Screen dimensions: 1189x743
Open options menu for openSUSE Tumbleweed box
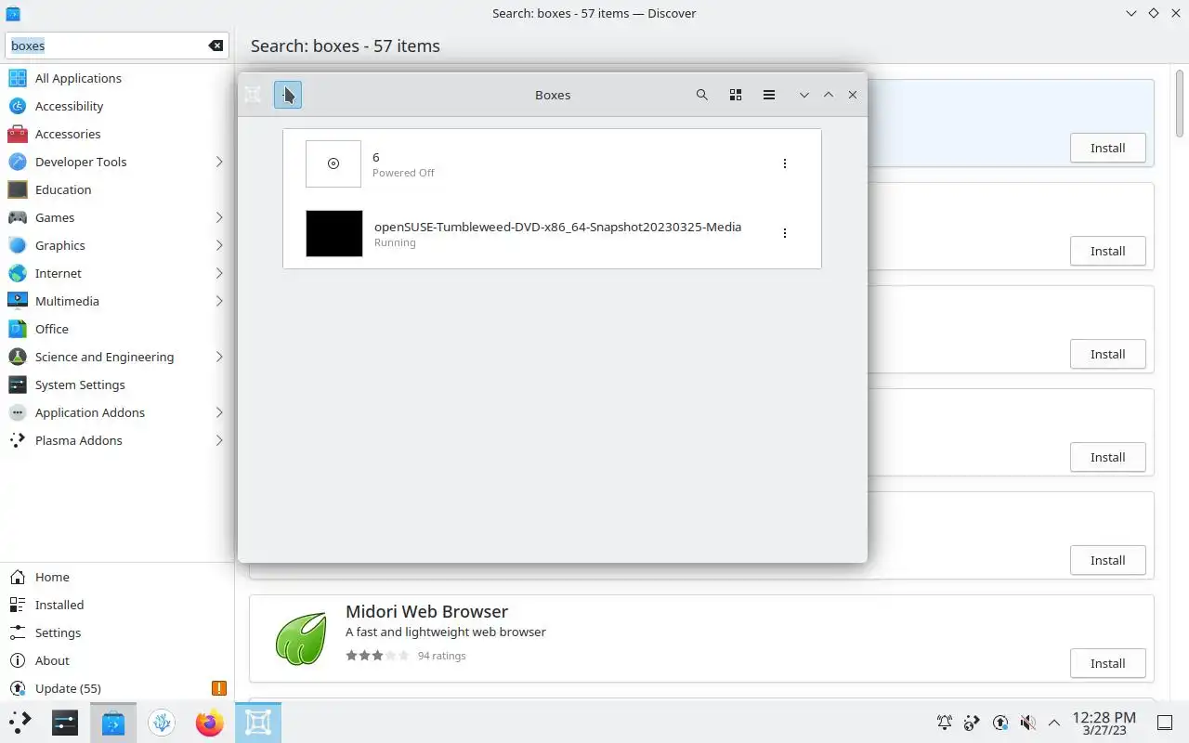tap(785, 233)
